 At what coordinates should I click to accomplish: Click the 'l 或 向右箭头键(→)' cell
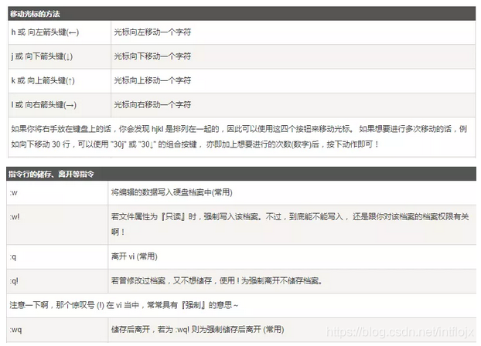(x=60, y=105)
